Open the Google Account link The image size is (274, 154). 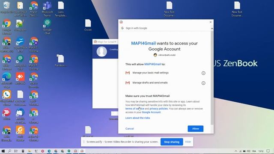coord(151,112)
